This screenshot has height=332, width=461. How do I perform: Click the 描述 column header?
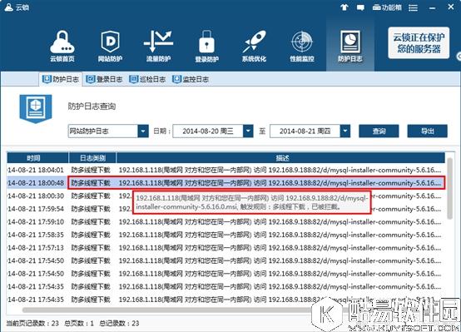coord(280,158)
